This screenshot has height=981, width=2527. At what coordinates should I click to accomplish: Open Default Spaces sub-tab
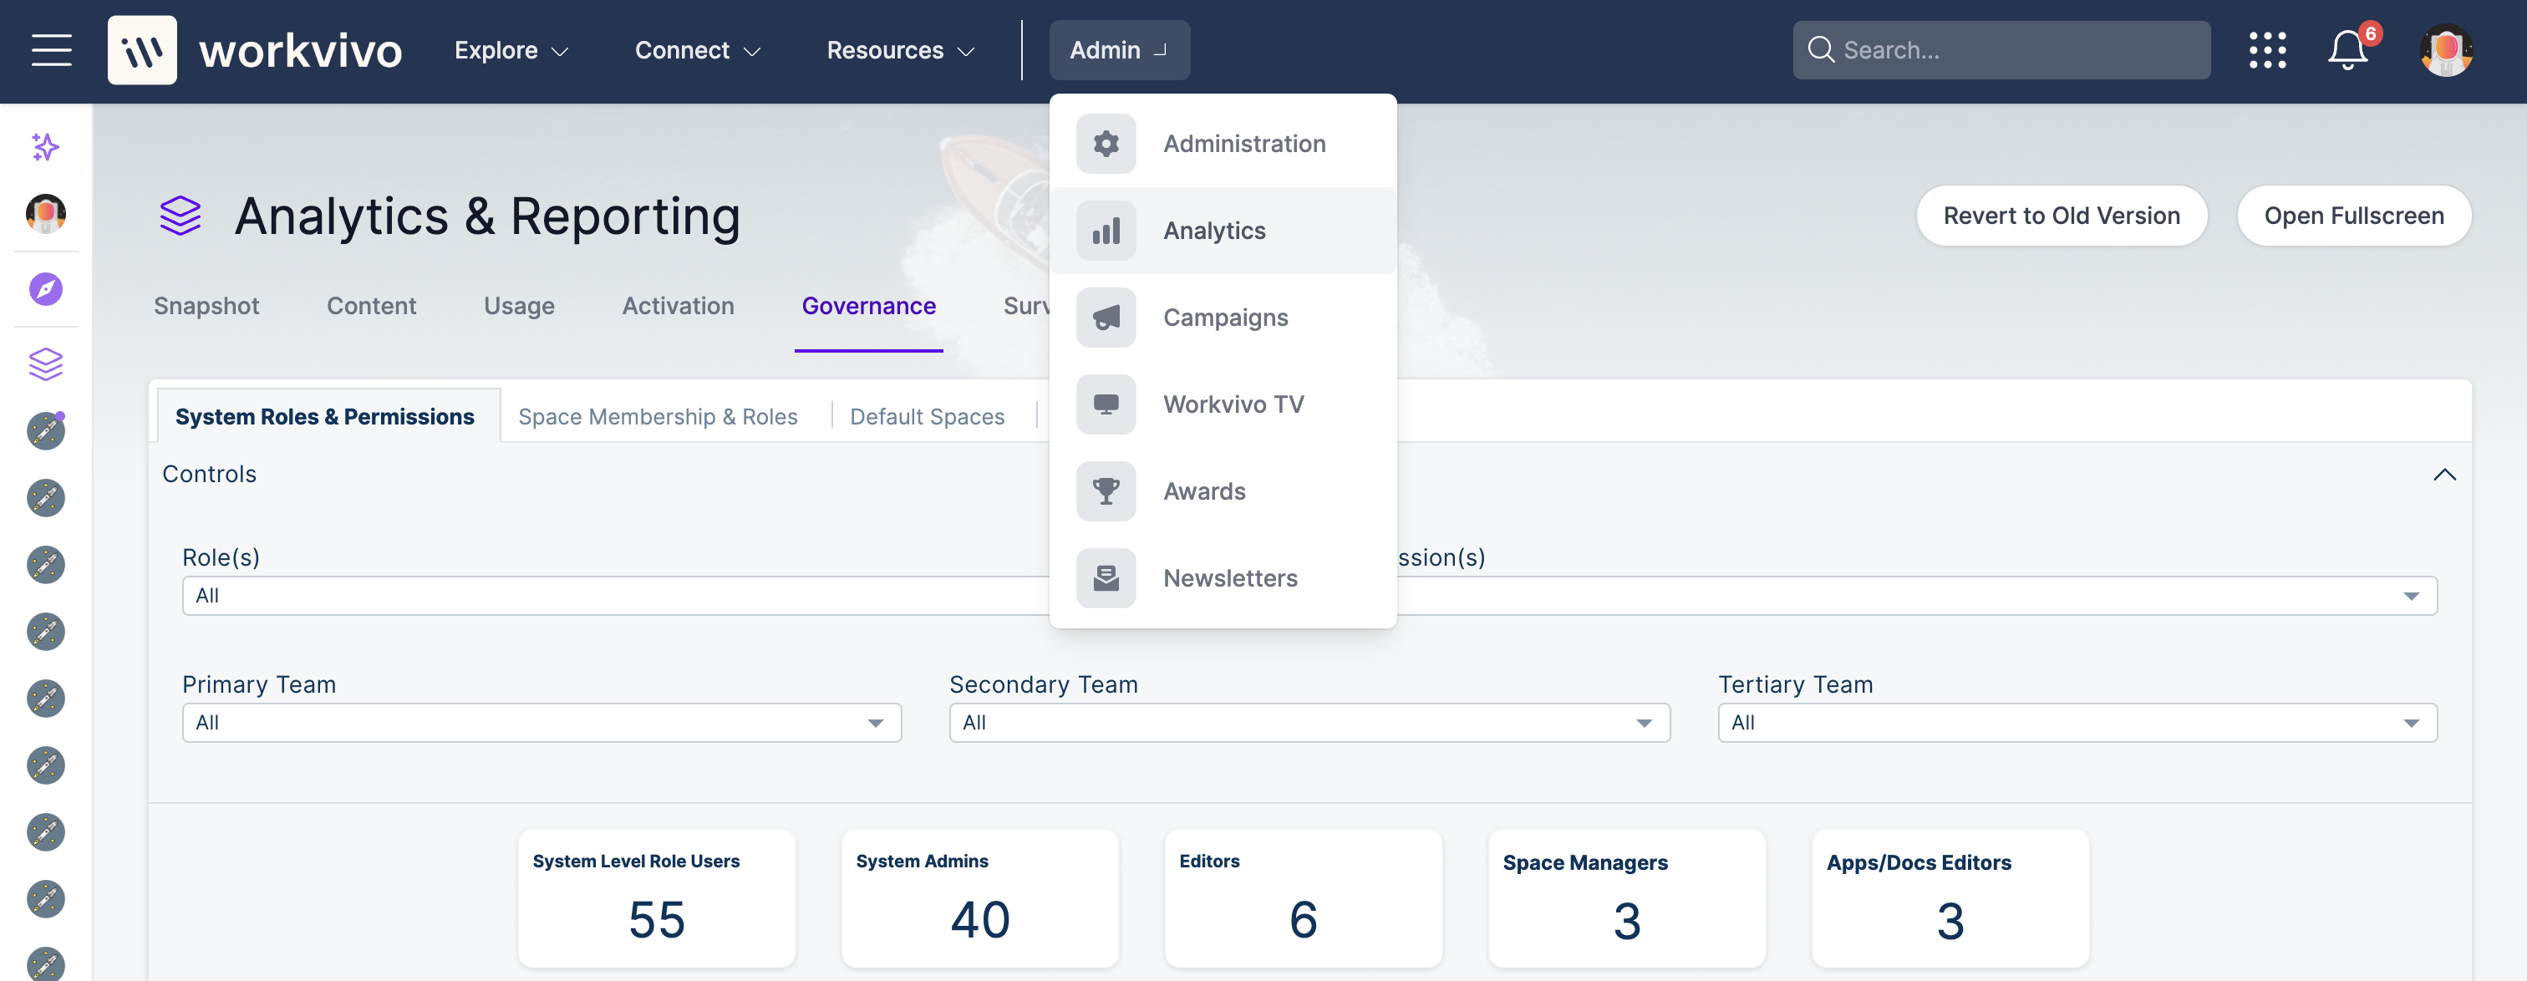pyautogui.click(x=927, y=417)
